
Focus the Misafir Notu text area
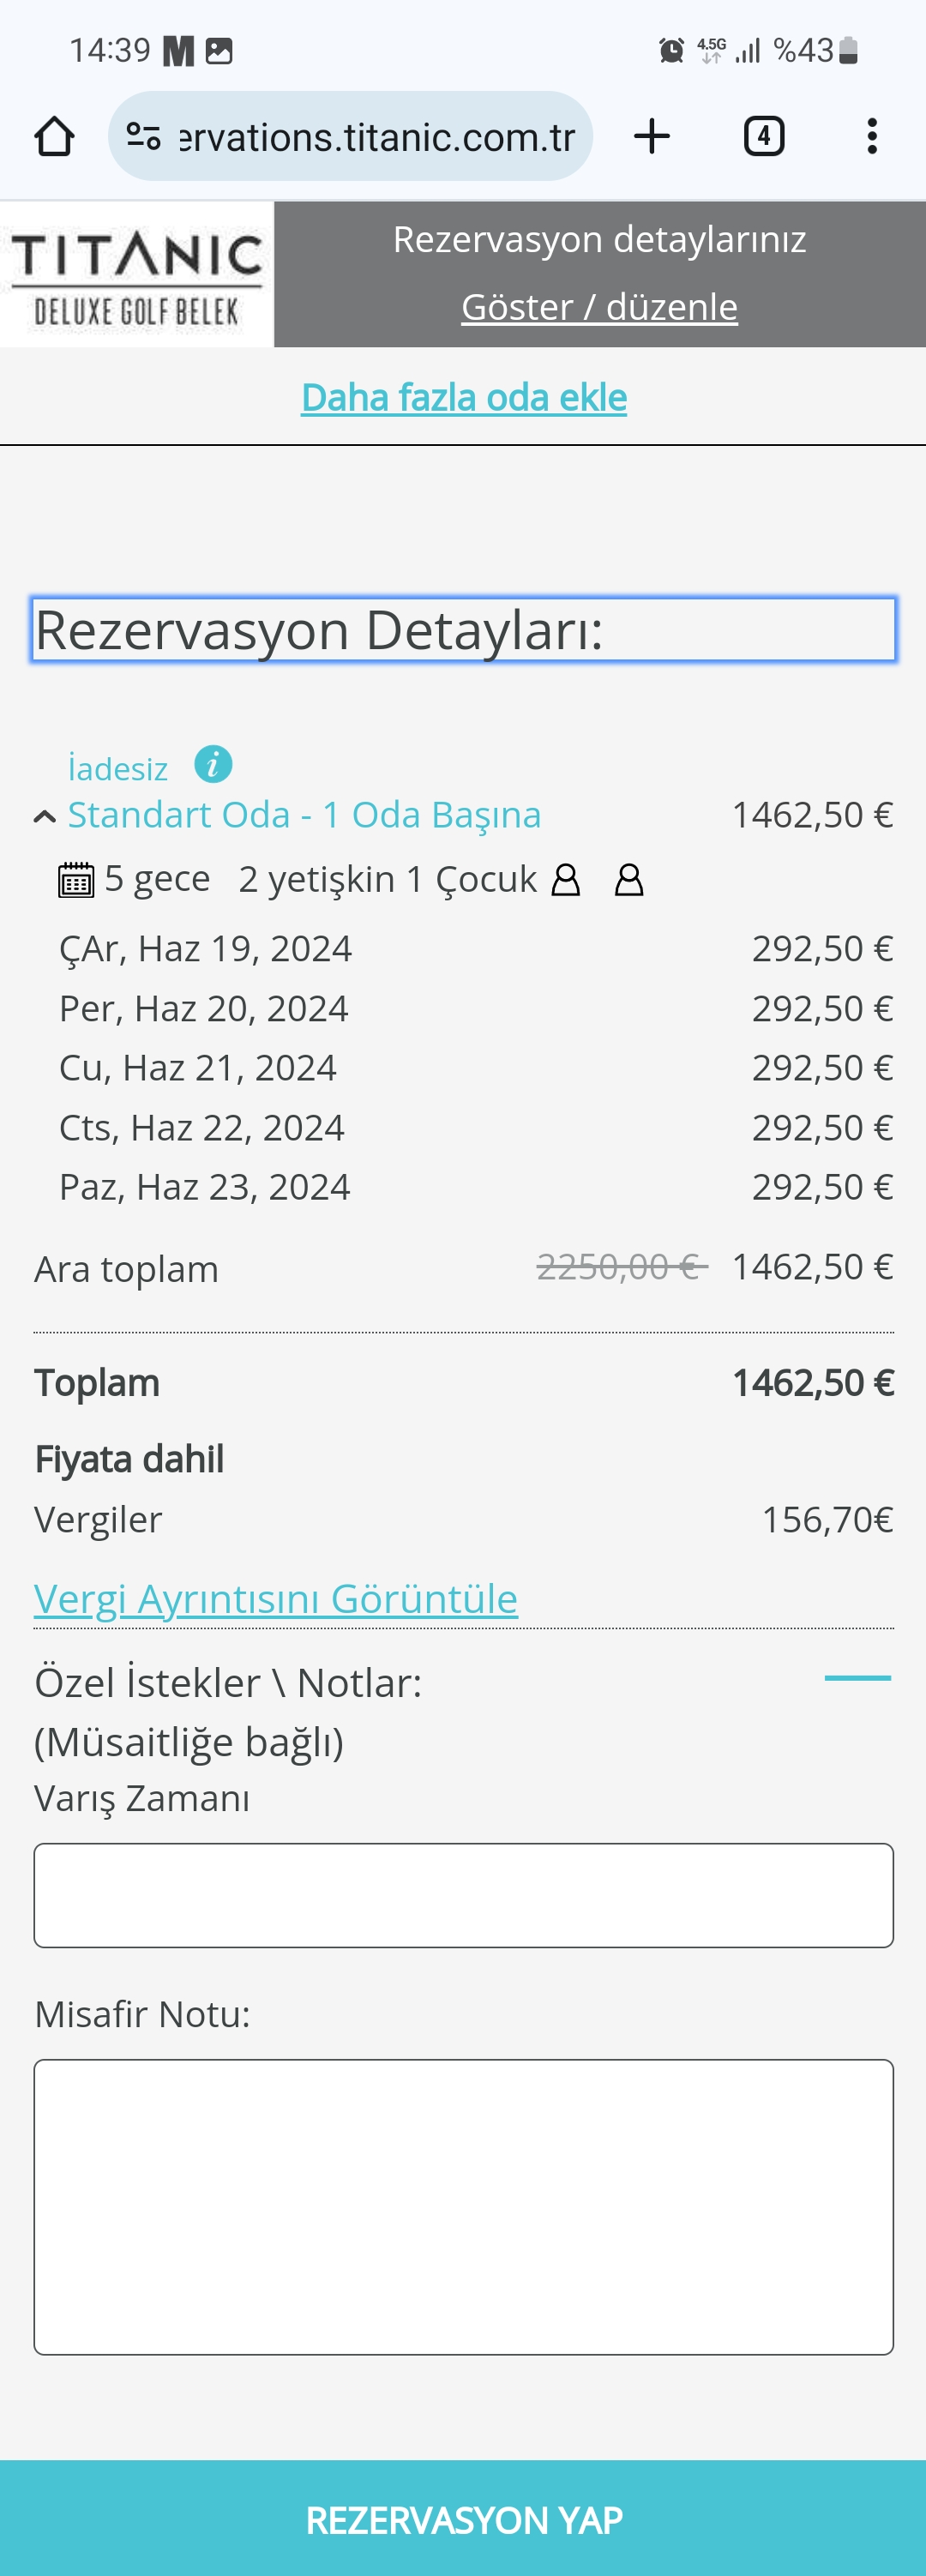[464, 2206]
